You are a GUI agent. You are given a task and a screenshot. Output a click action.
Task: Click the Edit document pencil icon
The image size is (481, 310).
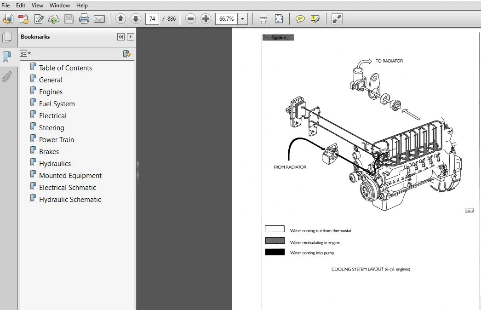pos(39,19)
